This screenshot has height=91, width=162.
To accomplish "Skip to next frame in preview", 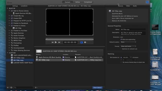I will pyautogui.click(x=59, y=42).
